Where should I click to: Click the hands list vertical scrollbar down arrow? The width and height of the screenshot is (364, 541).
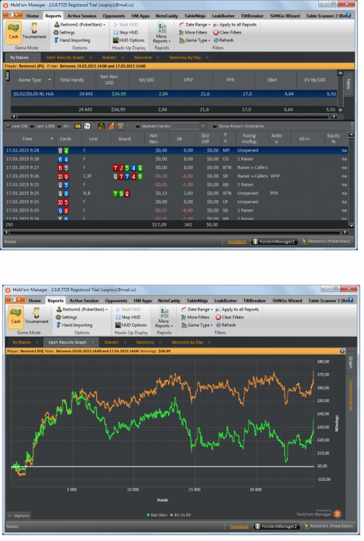[x=352, y=226]
